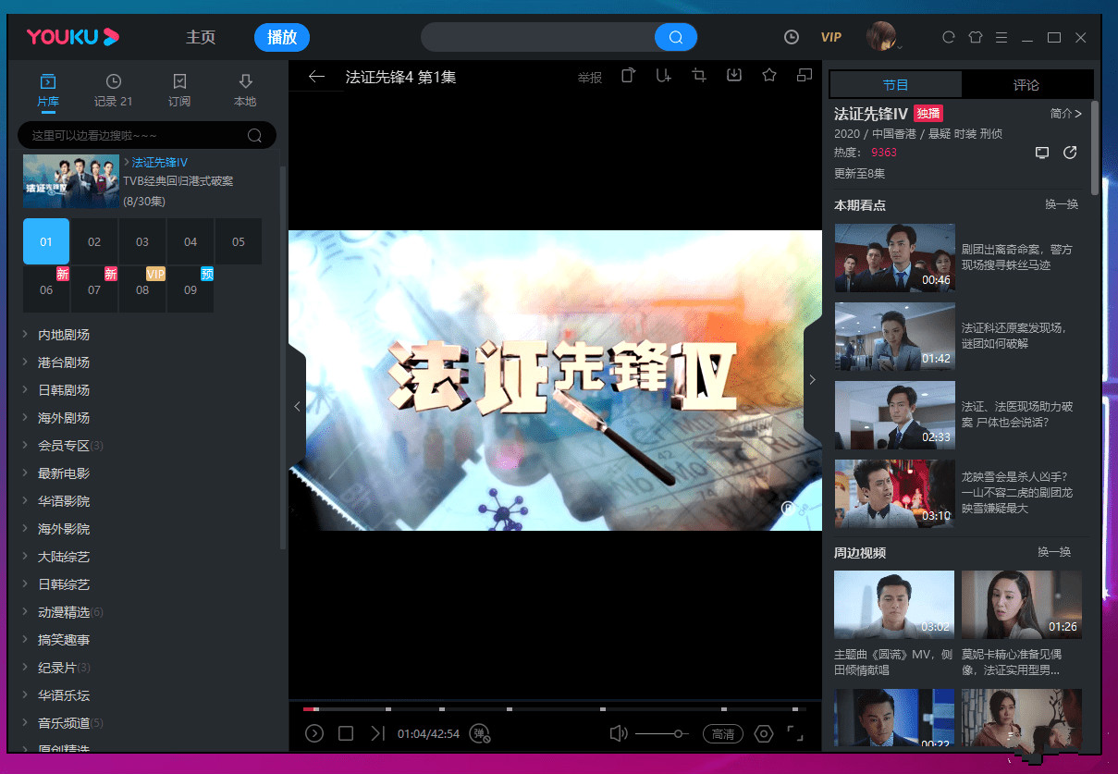Open the 高清 quality selector
This screenshot has height=774, width=1118.
(x=723, y=734)
